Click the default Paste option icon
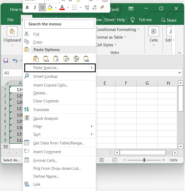Image resolution: width=185 pixels, height=191 pixels. tap(36, 59)
